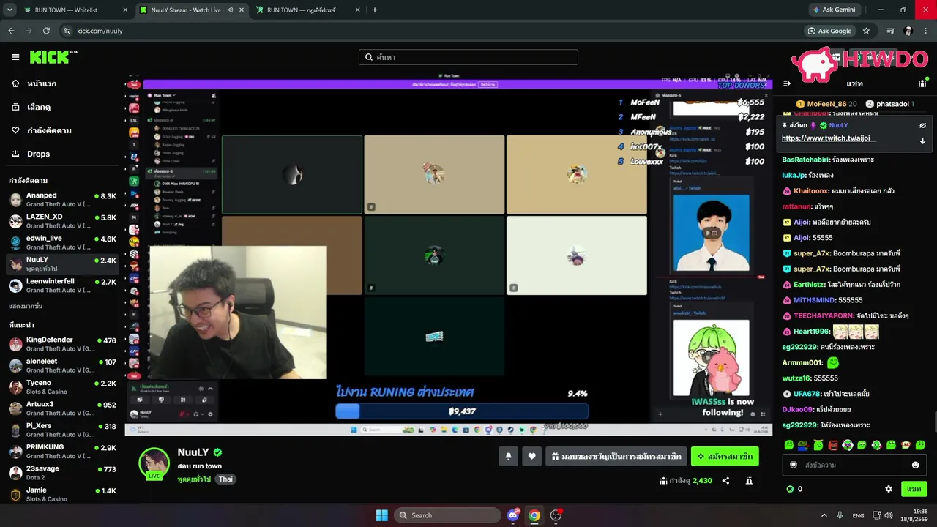The image size is (937, 527).
Task: Hide the pinned message in chat
Action: click(922, 125)
